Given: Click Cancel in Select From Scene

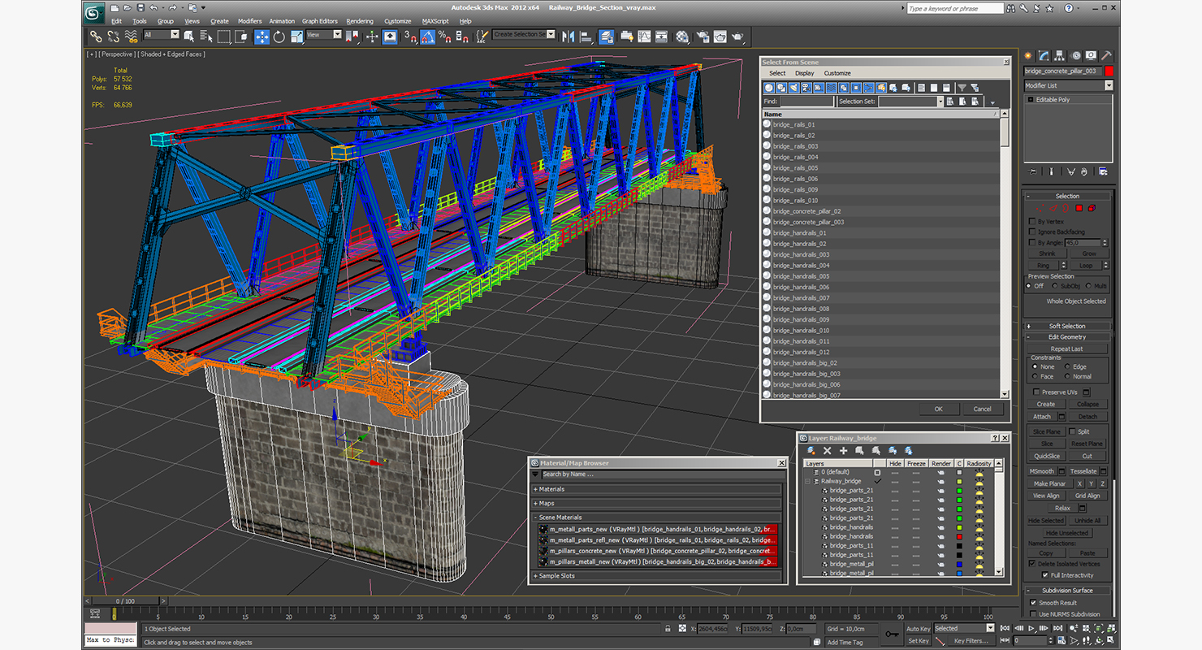Looking at the screenshot, I should (983, 409).
